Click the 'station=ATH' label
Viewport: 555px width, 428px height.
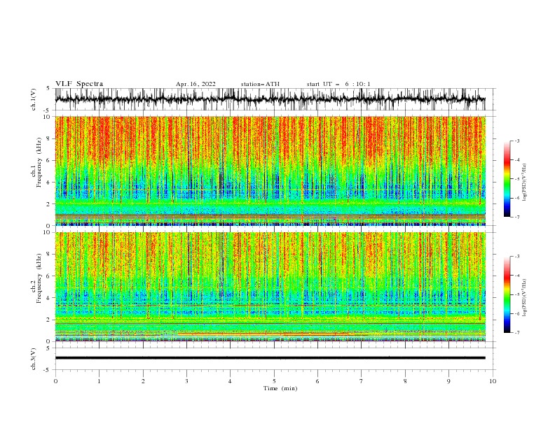tap(260, 84)
